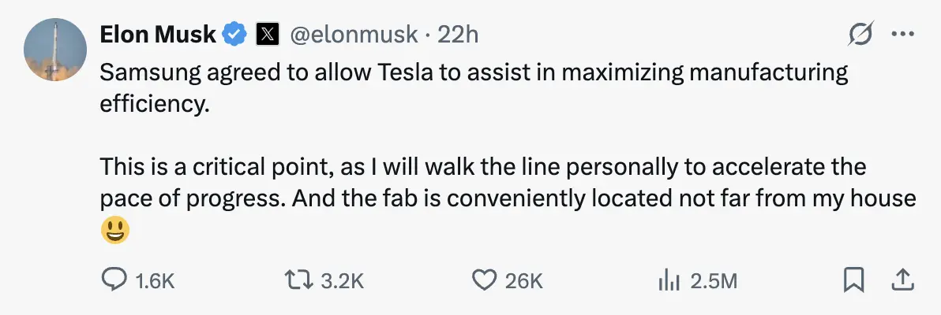
Task: Open Elon Musk's profile picture
Action: click(55, 50)
